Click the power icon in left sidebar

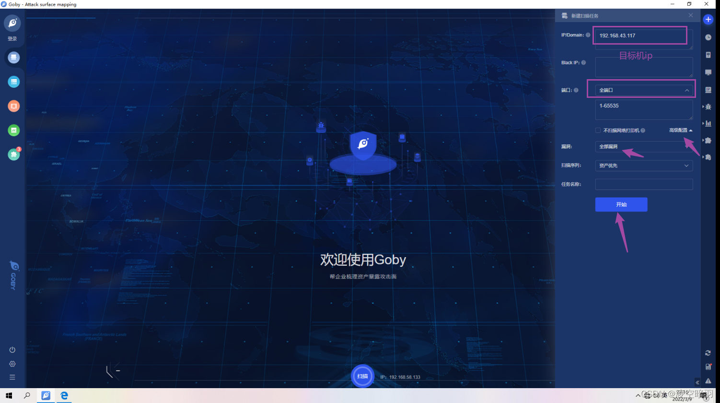12,350
